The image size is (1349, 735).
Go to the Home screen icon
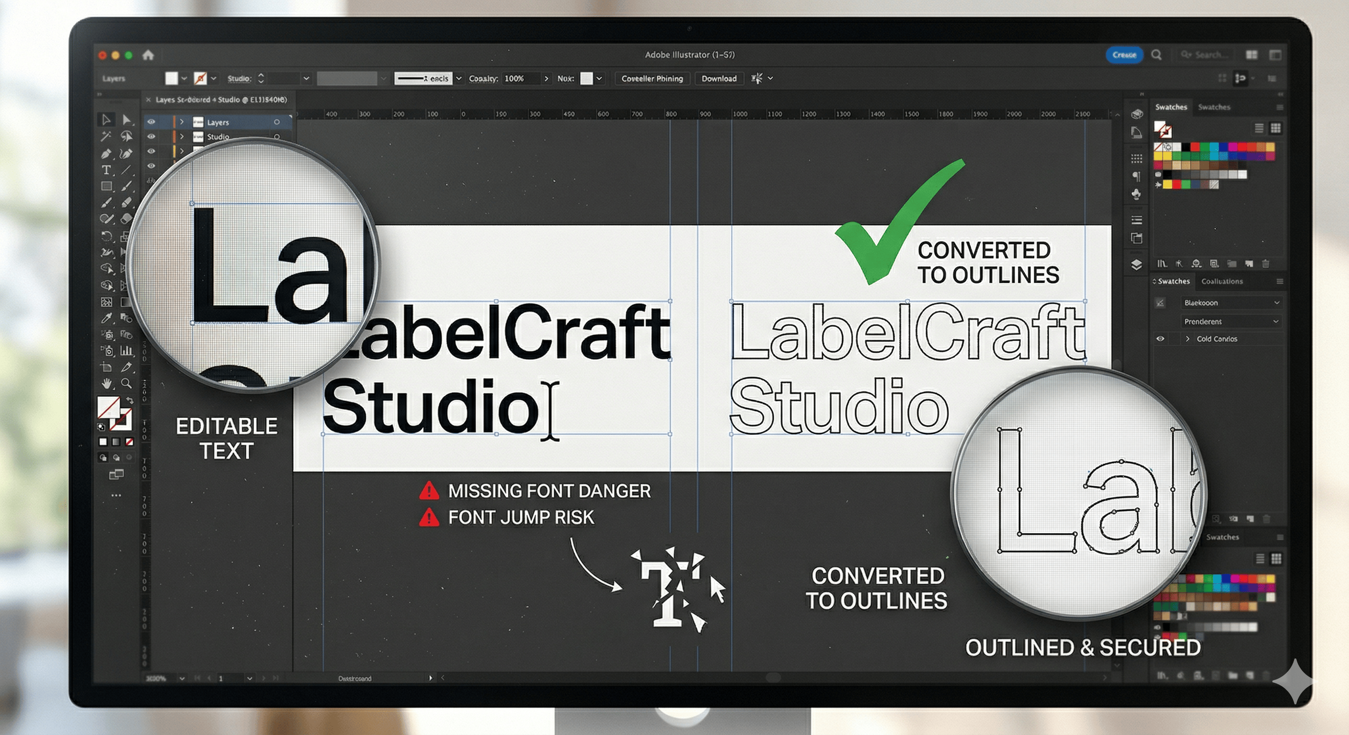148,55
